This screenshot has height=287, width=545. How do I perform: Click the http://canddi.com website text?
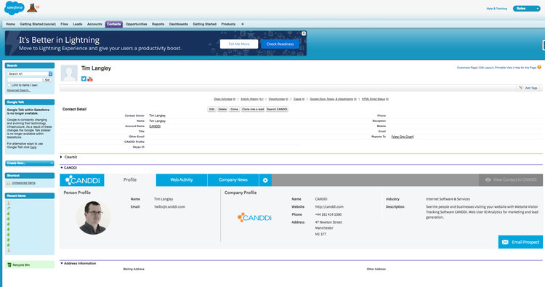[x=329, y=207]
